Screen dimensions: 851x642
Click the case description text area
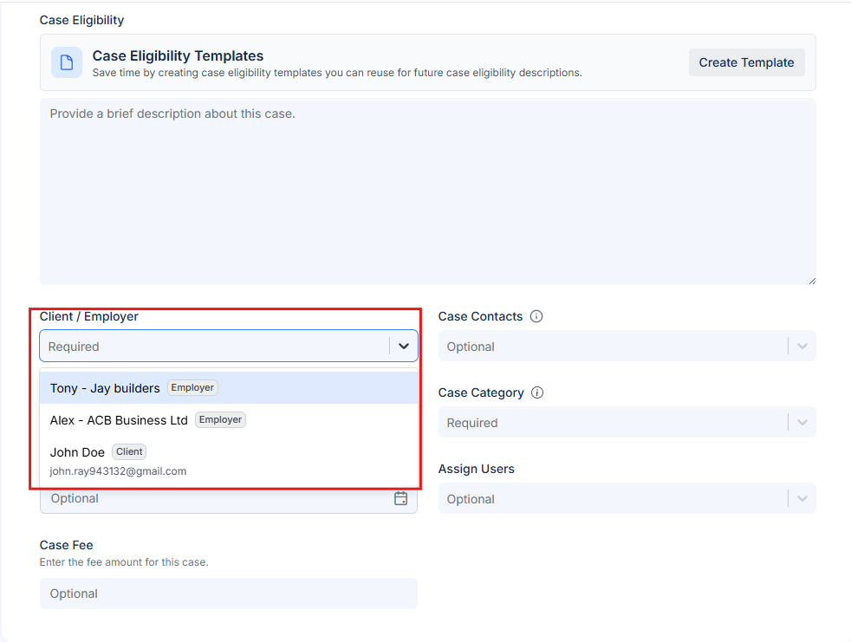[x=427, y=191]
